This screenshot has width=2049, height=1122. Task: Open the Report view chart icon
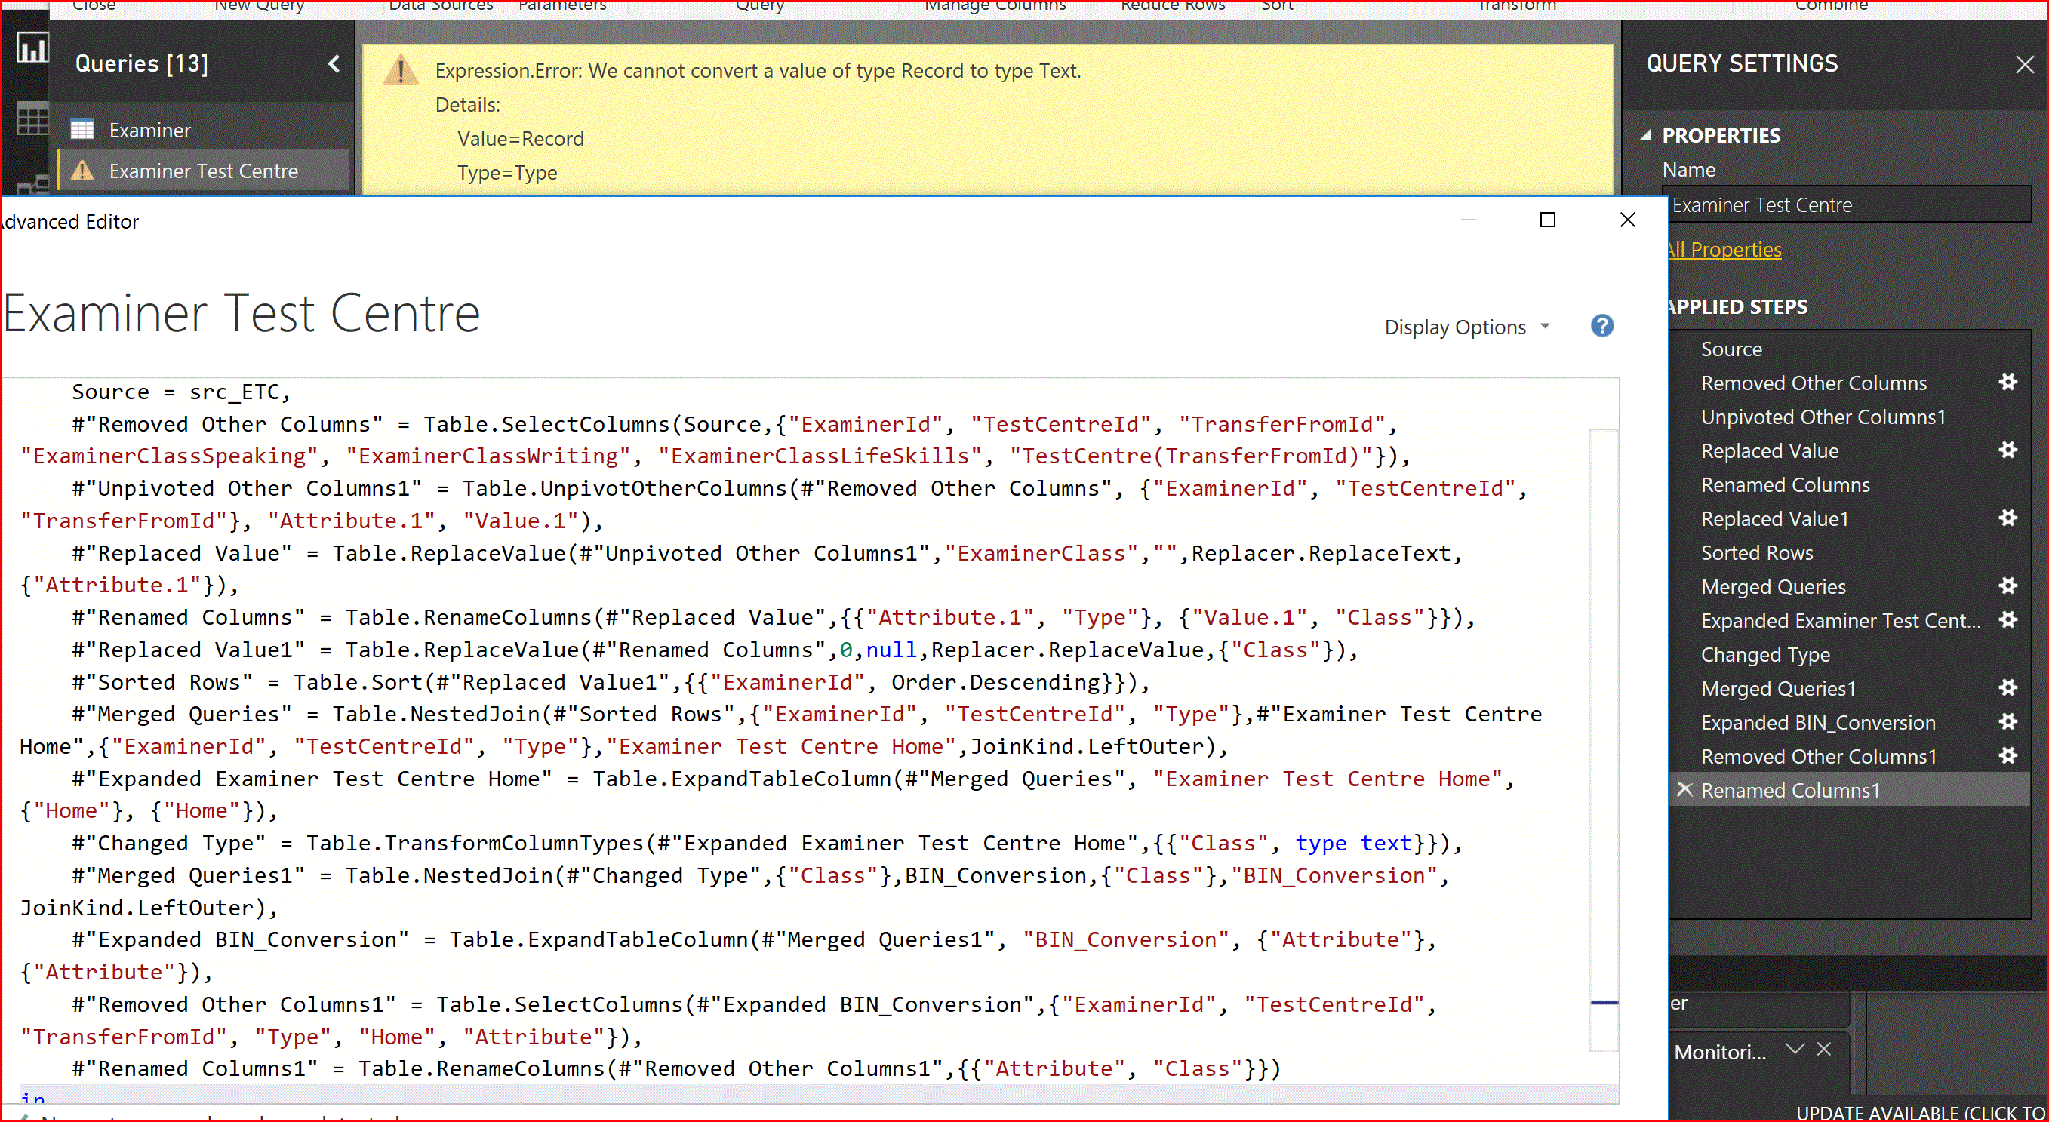(x=32, y=48)
